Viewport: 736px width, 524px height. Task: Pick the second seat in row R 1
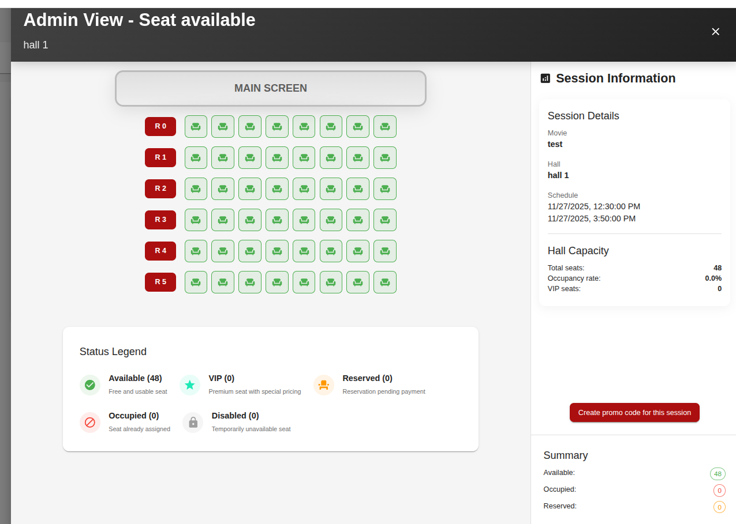223,157
